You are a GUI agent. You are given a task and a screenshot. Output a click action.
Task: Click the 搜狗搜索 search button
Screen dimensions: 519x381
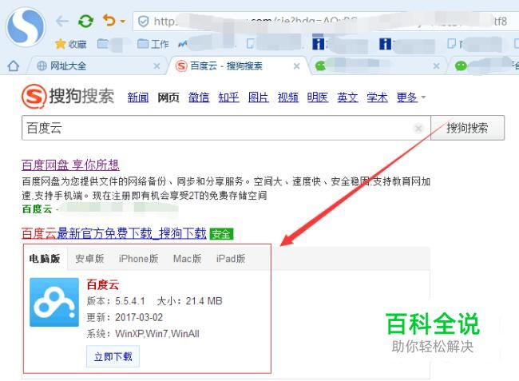point(467,128)
